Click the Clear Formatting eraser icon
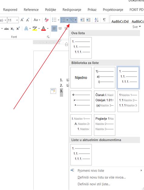This screenshot has height=190, width=144. click(46, 20)
